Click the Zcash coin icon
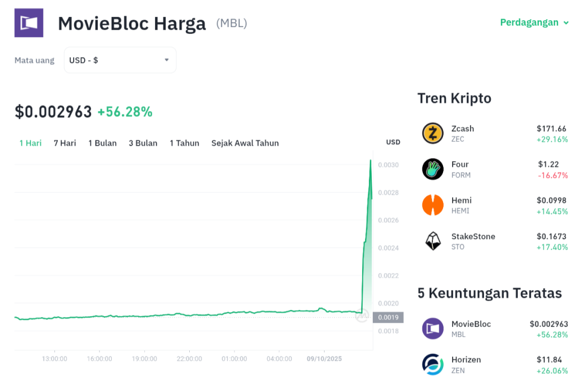575x384 pixels. pyautogui.click(x=433, y=133)
